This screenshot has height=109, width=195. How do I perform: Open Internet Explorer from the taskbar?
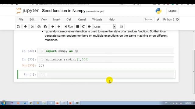[25, 103]
